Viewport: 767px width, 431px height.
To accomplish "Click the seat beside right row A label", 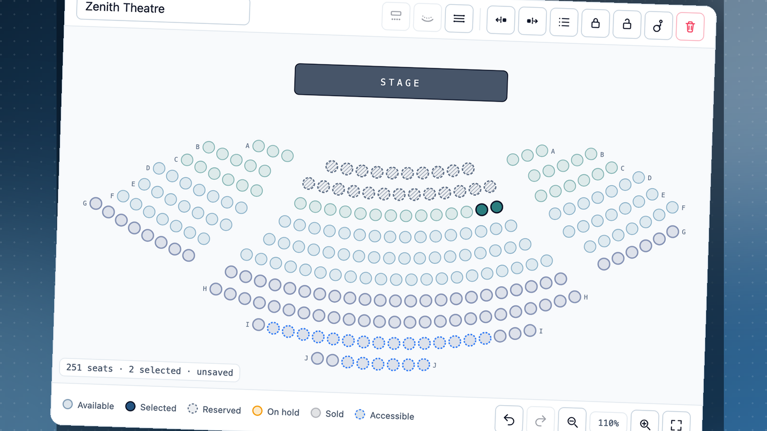I will [542, 150].
